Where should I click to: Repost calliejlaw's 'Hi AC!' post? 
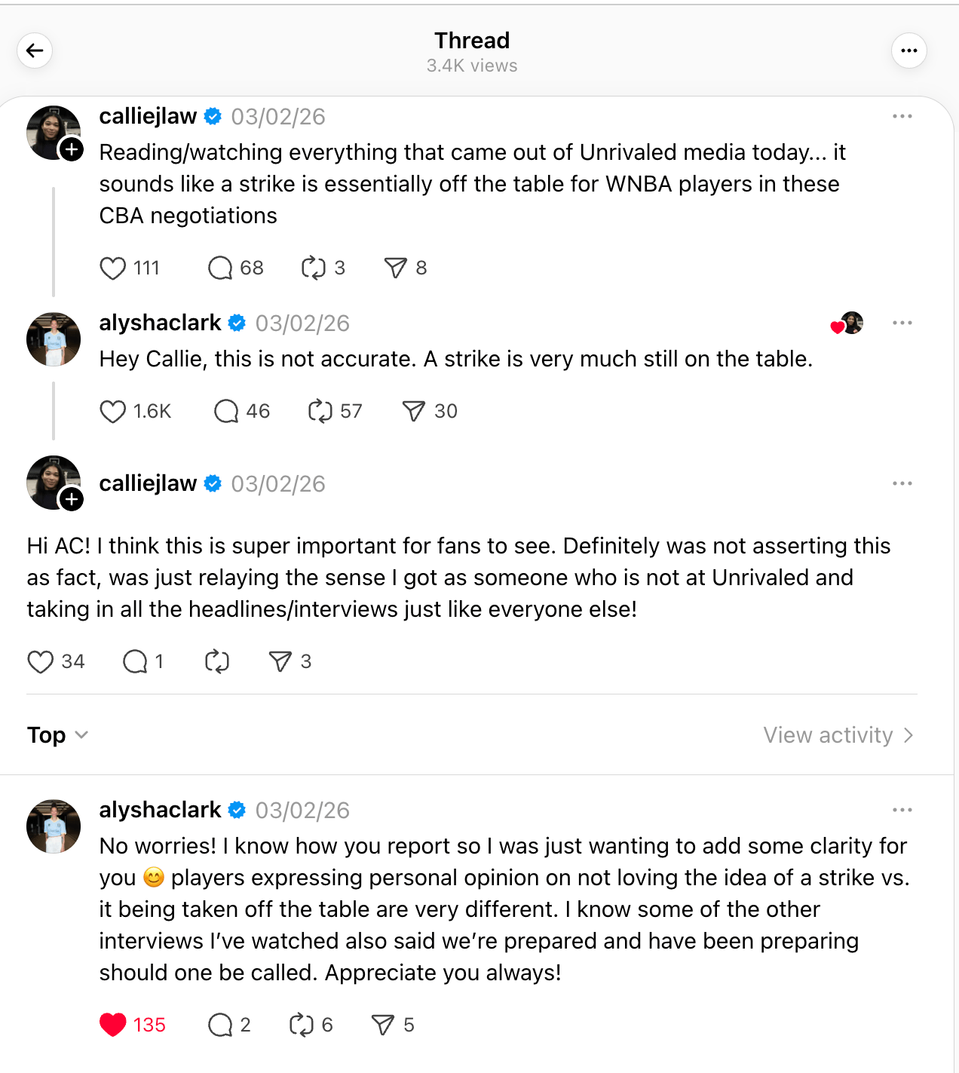click(x=217, y=662)
